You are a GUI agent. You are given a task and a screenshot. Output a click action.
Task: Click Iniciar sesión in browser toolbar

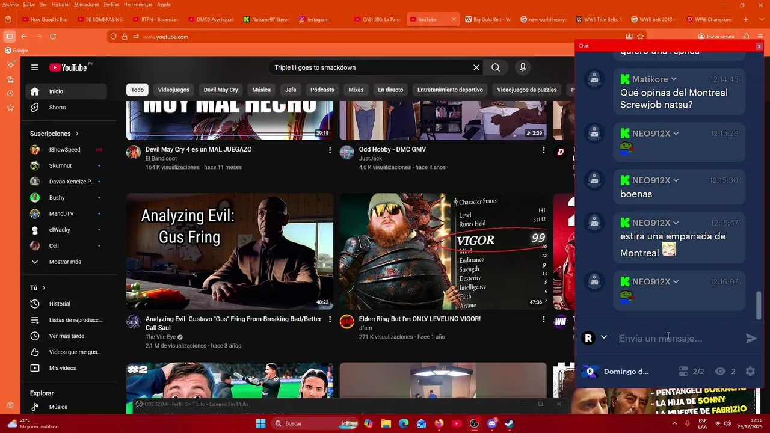click(716, 37)
